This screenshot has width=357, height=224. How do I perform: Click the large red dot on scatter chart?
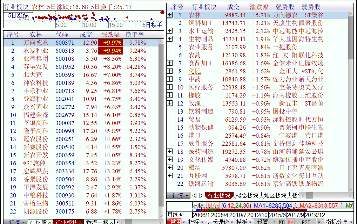pyautogui.click(x=162, y=12)
